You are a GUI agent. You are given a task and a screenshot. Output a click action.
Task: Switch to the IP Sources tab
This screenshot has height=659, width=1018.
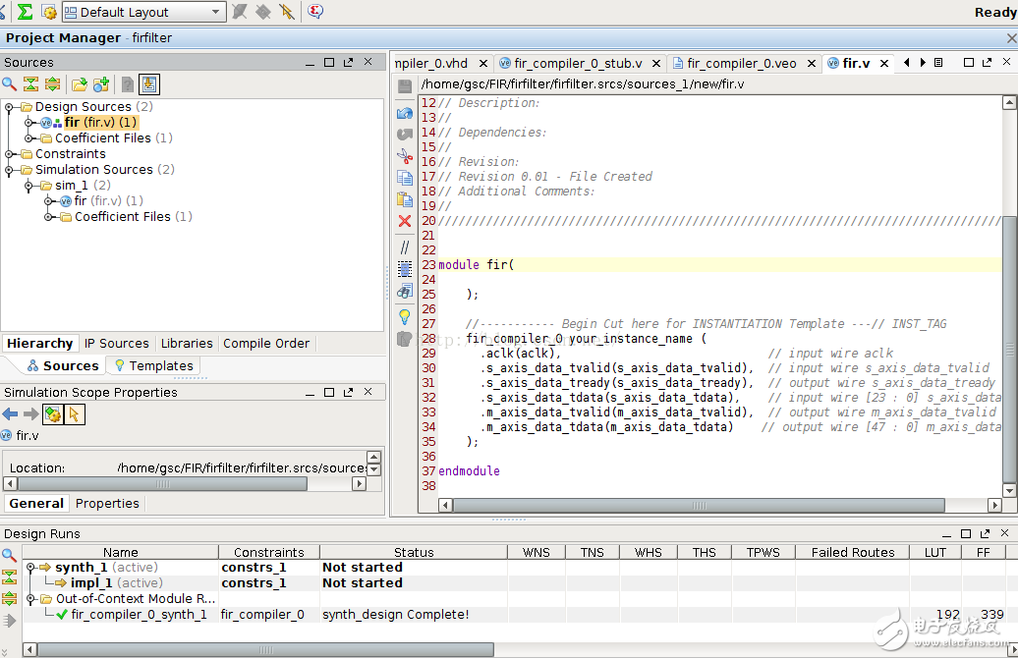tap(116, 344)
